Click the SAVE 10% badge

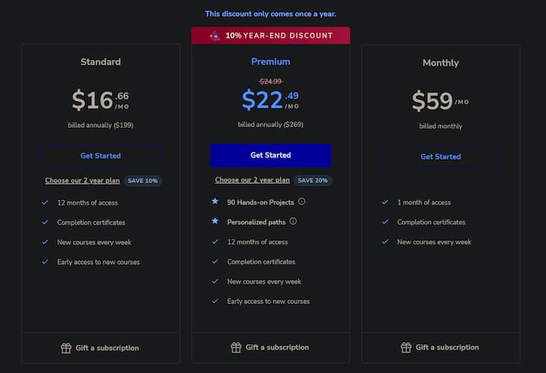point(143,181)
